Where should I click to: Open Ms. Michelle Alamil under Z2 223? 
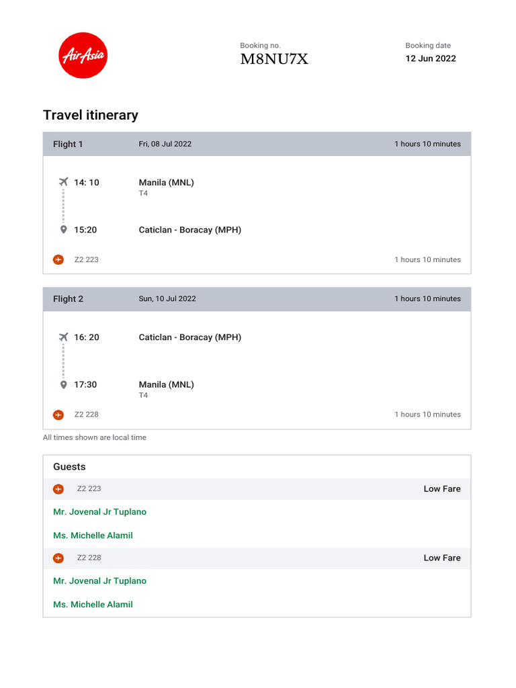93,535
